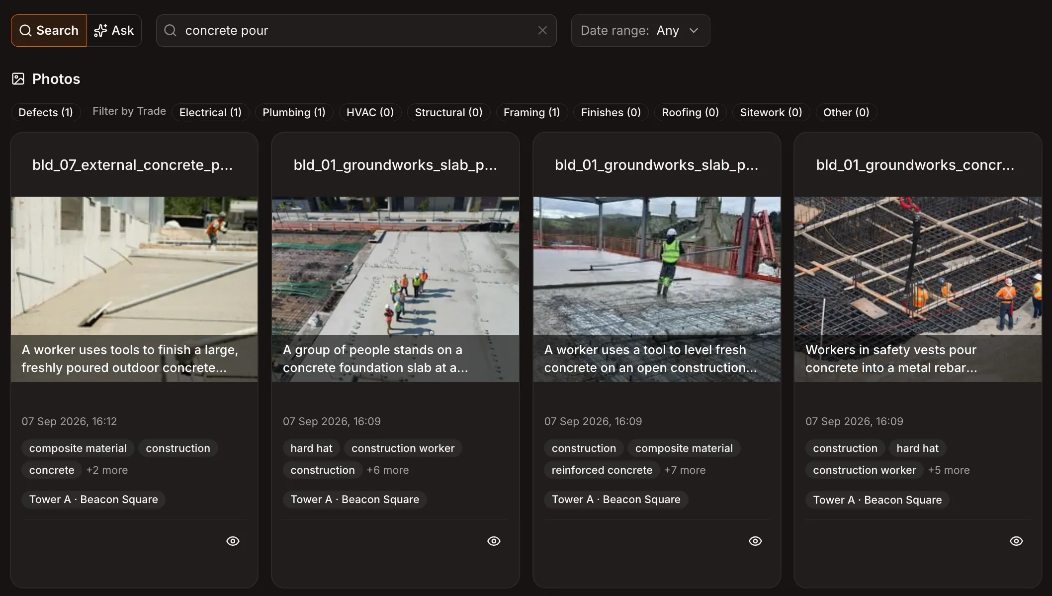Filter by Electrical (1) trade

(x=210, y=112)
